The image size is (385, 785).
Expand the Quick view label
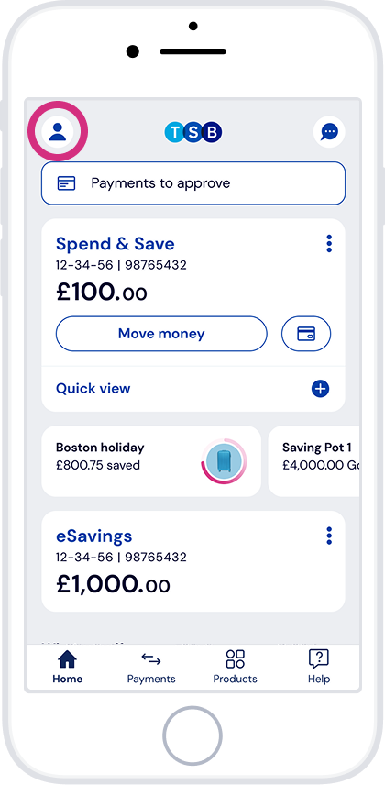(93, 389)
